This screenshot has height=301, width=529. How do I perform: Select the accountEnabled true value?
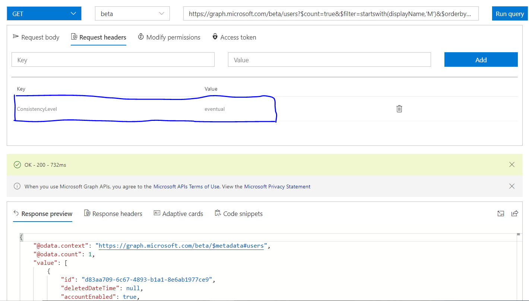click(130, 297)
